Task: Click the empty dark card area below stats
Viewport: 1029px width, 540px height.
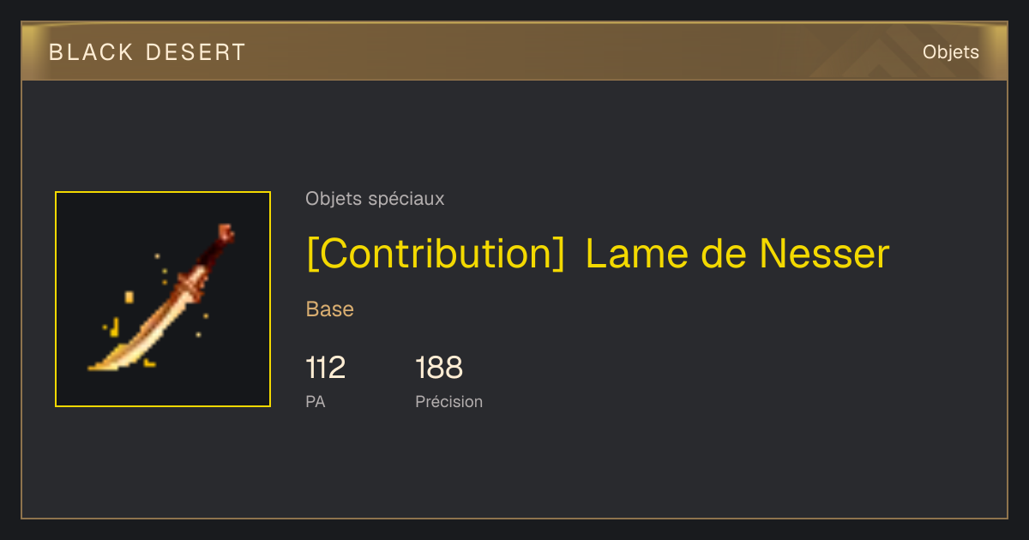Action: pyautogui.click(x=514, y=467)
